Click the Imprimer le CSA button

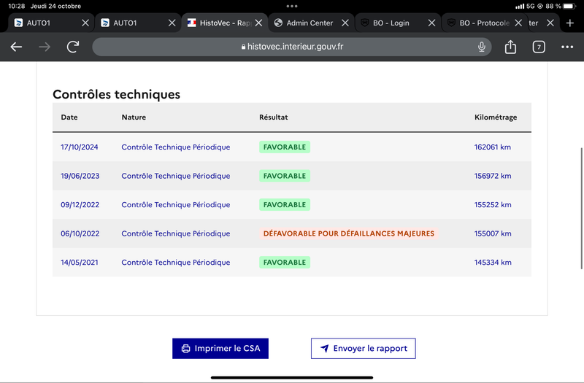220,349
